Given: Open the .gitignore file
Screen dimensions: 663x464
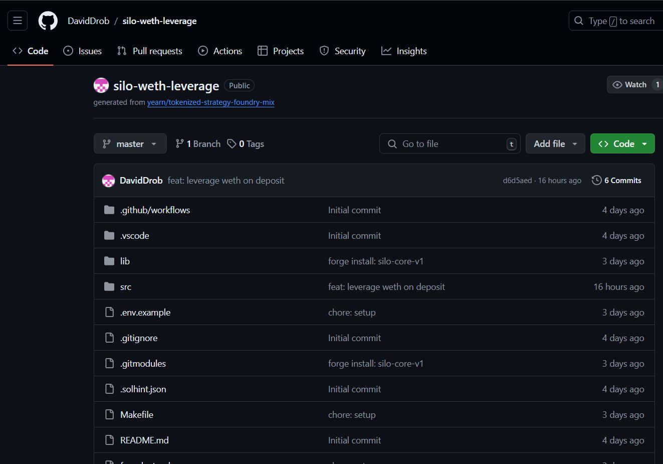Looking at the screenshot, I should point(139,338).
